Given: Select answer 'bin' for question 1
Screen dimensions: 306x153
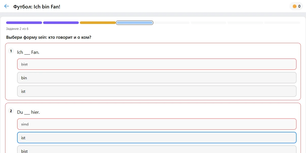Looking at the screenshot, I should [157, 78].
